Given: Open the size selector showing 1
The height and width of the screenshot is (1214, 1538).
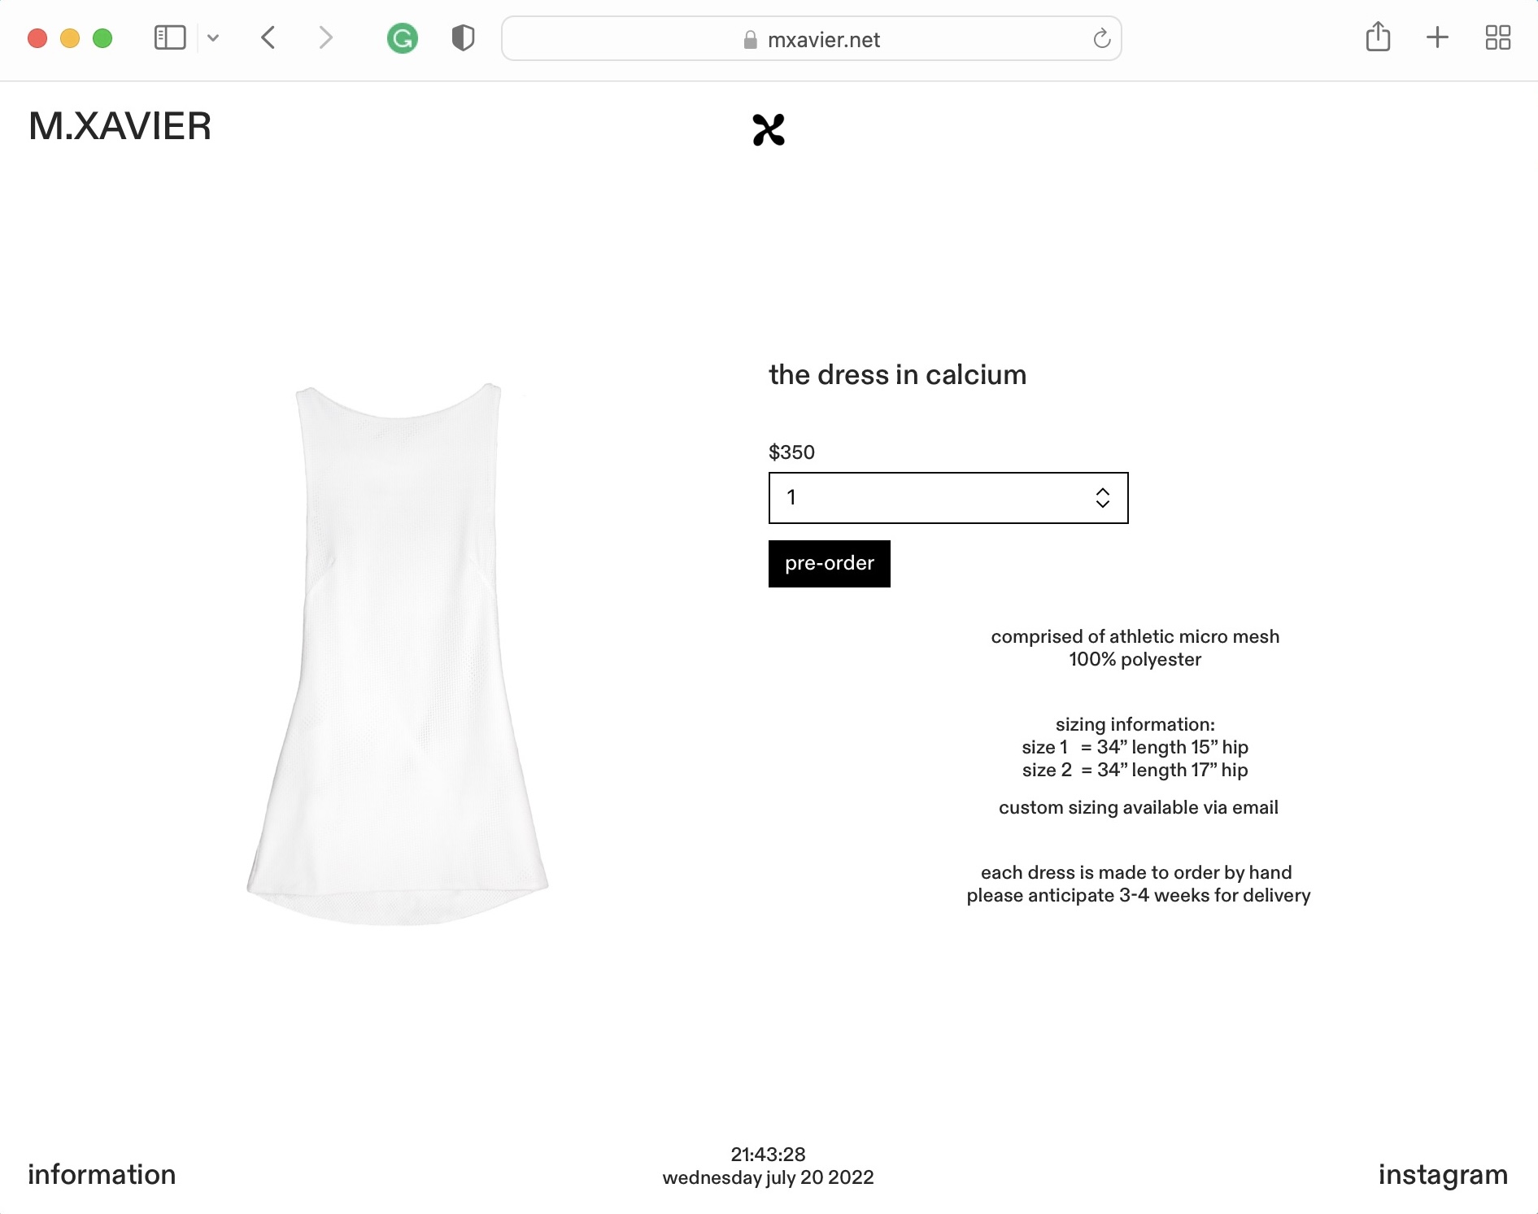Looking at the screenshot, I should [948, 498].
